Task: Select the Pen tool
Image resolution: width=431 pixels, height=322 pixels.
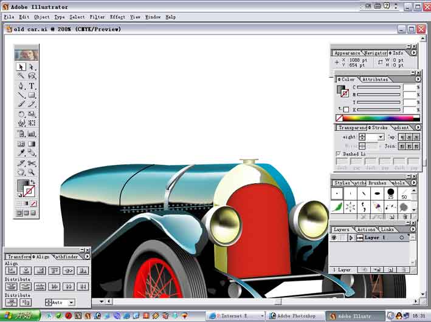Action: 21,86
